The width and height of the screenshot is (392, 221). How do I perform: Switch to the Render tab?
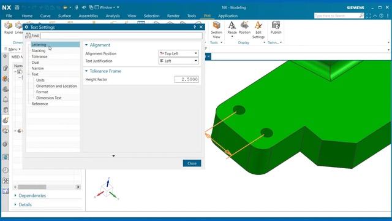coord(173,16)
